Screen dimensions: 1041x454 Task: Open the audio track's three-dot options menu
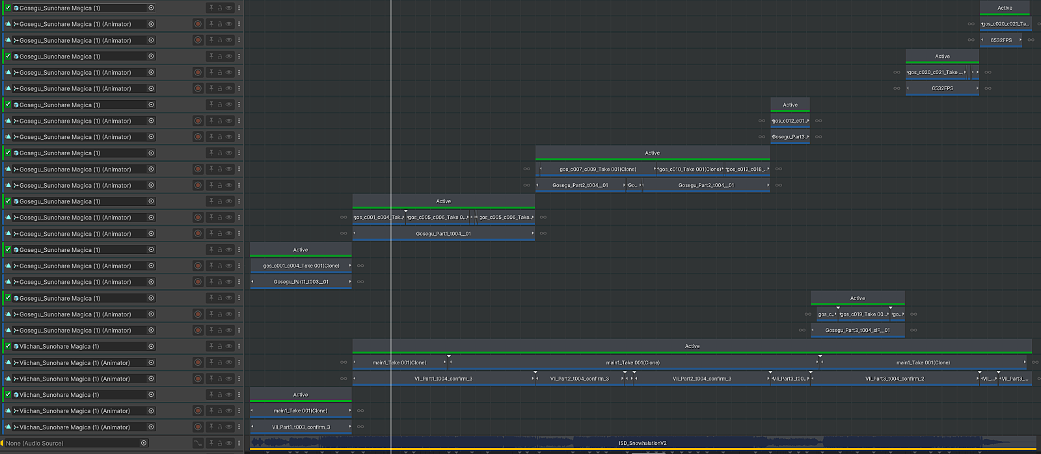pyautogui.click(x=239, y=444)
